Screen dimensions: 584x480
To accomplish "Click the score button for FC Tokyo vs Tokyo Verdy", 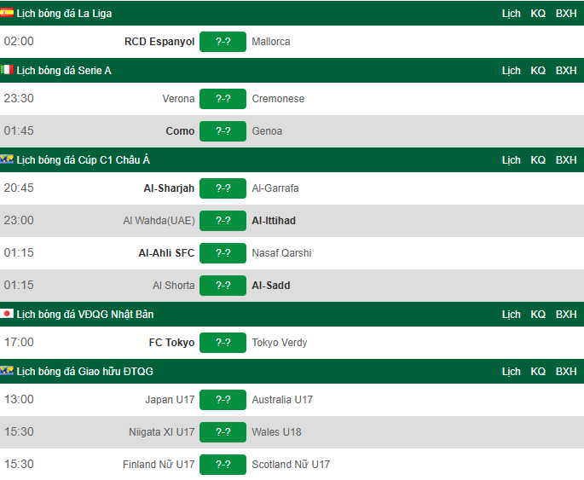I will 223,343.
